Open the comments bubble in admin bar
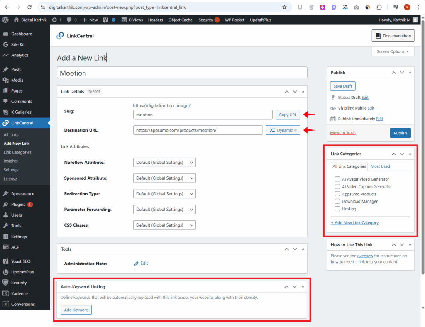425x327 pixels. pyautogui.click(x=71, y=20)
